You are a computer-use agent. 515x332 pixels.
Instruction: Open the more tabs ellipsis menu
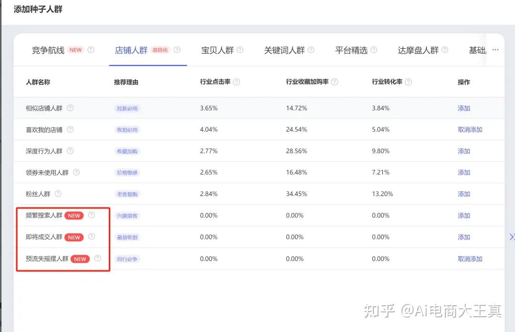(495, 50)
